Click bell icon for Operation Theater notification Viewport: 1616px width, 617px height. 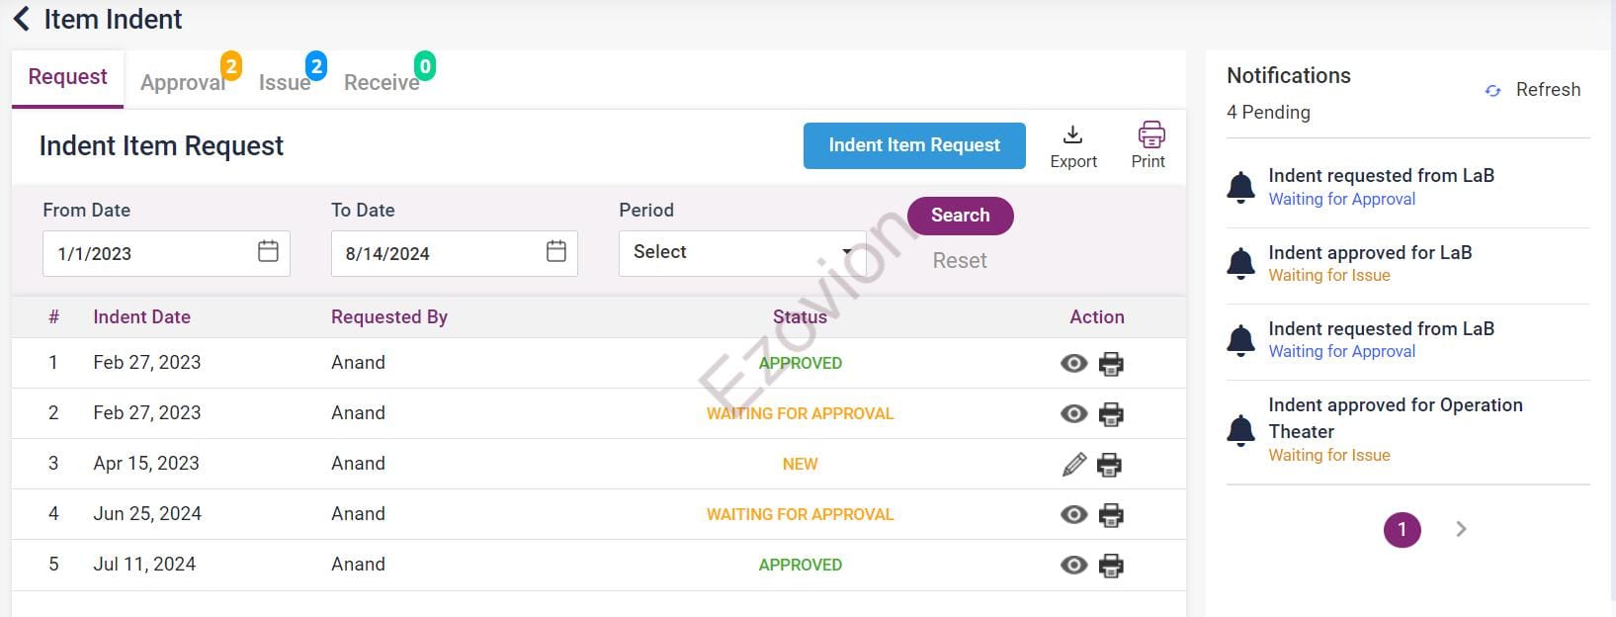point(1240,430)
